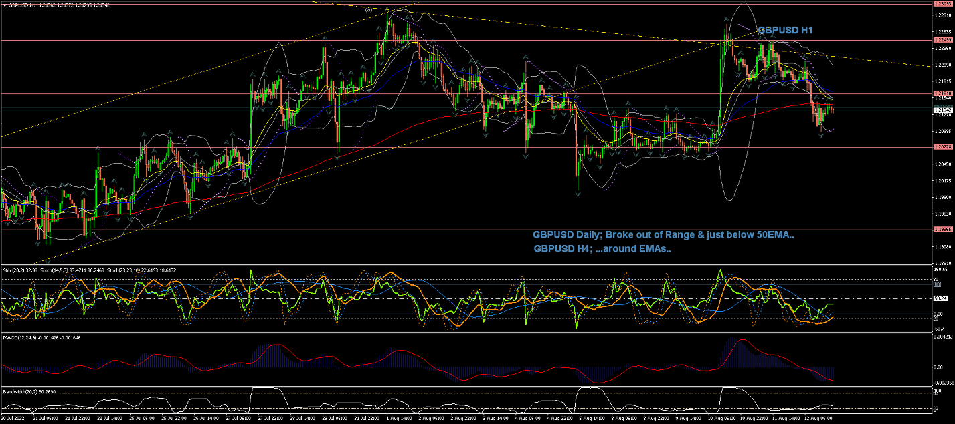Click the -0.002358 MACD scale value
The image size is (955, 424).
(942, 383)
